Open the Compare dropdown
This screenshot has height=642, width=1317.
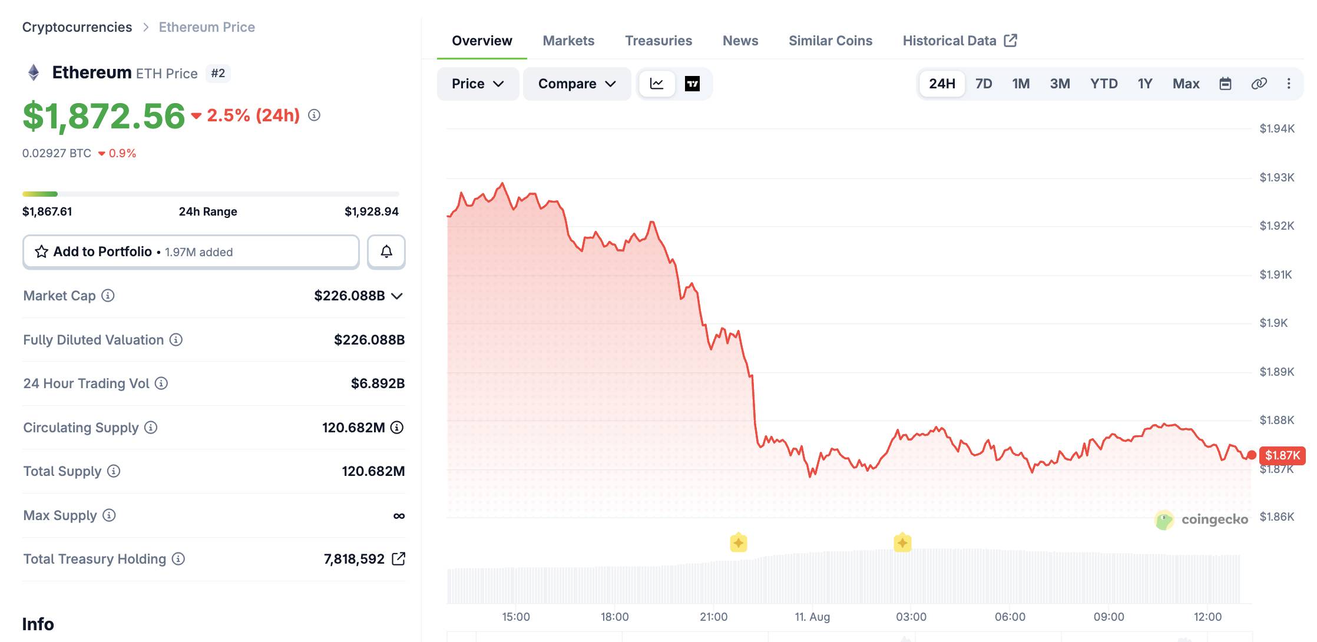point(577,84)
